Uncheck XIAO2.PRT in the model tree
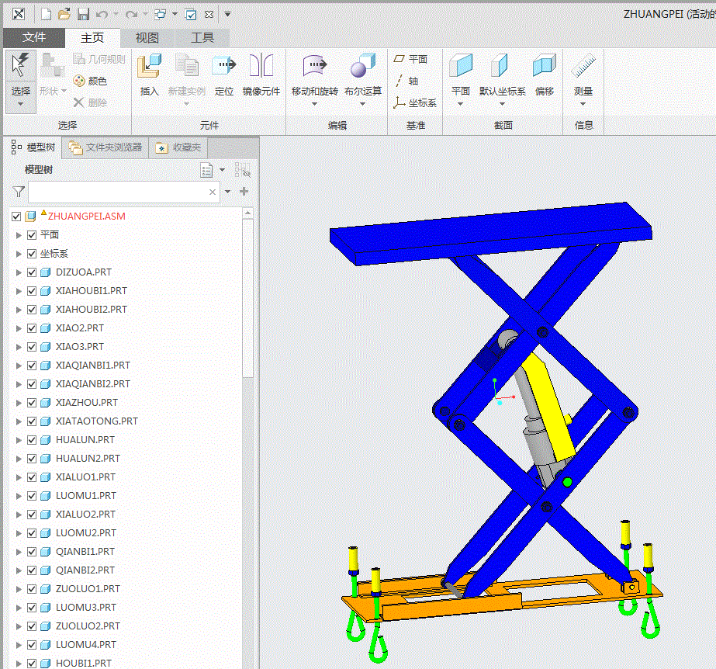The height and width of the screenshot is (669, 716). [x=32, y=328]
